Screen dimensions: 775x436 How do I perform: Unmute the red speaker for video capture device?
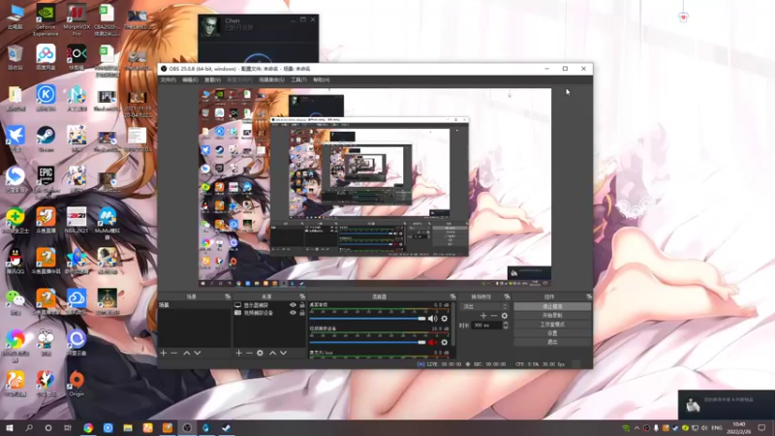click(x=432, y=342)
